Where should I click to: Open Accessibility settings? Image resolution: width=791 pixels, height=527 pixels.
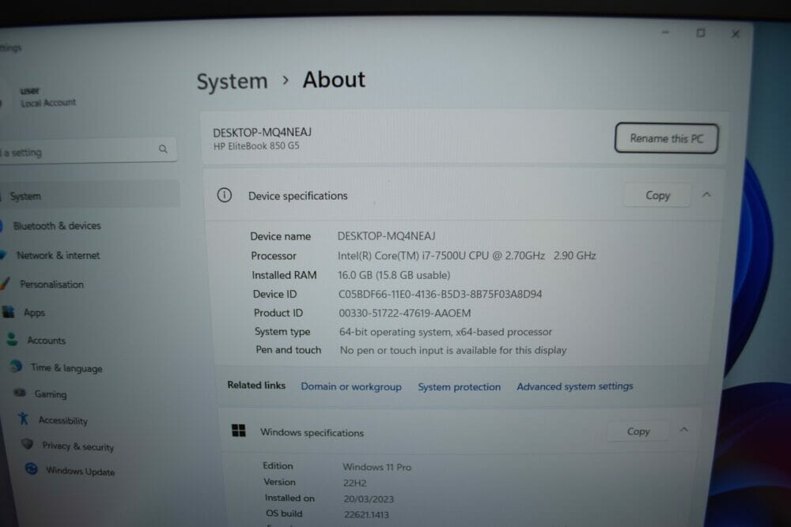point(63,420)
